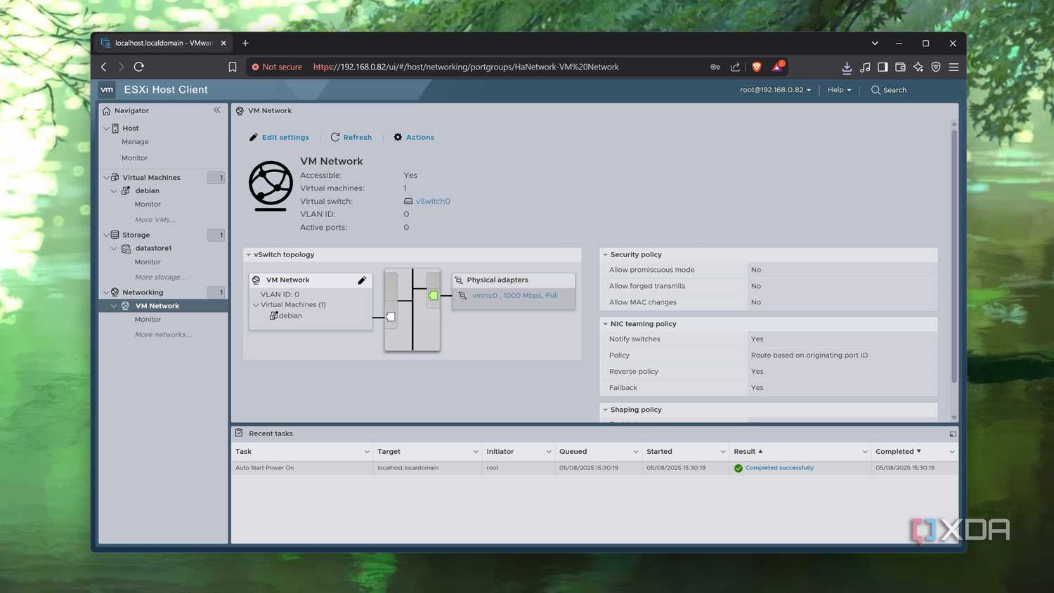
Task: Open the password key icon in the address bar
Action: [x=715, y=67]
